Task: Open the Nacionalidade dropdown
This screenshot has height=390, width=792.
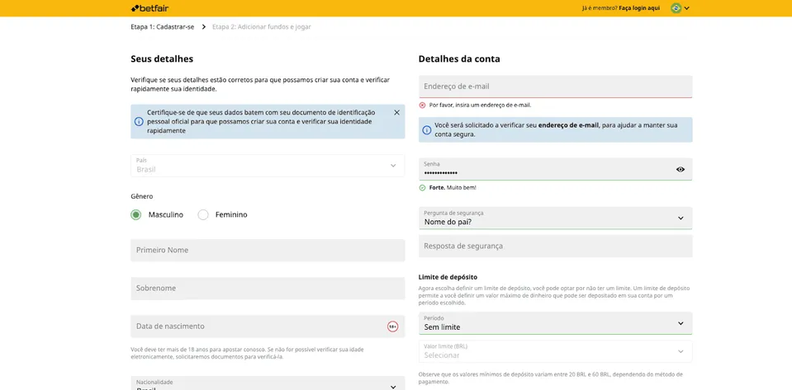Action: tap(268, 383)
